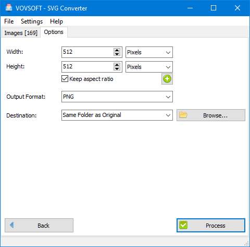Click the VOVSOFT app icon in title bar
250x247 pixels.
tap(9, 8)
